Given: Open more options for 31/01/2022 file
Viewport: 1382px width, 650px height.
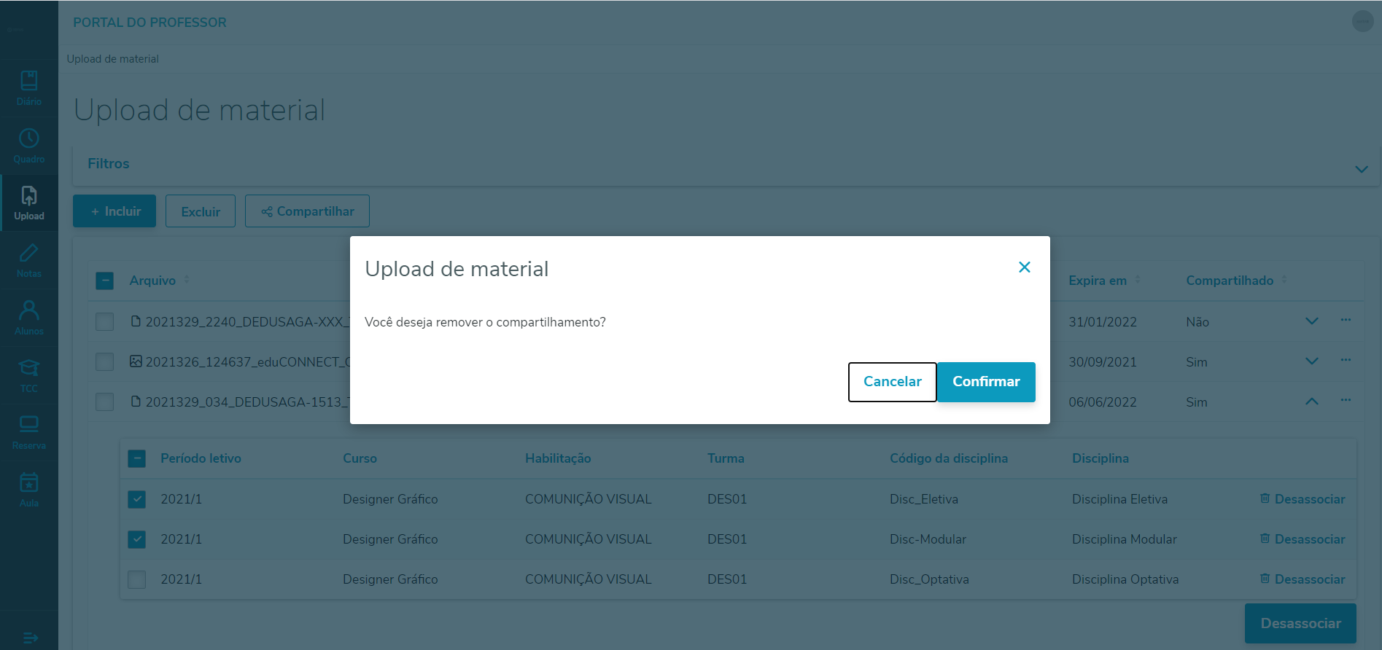Looking at the screenshot, I should (x=1346, y=321).
